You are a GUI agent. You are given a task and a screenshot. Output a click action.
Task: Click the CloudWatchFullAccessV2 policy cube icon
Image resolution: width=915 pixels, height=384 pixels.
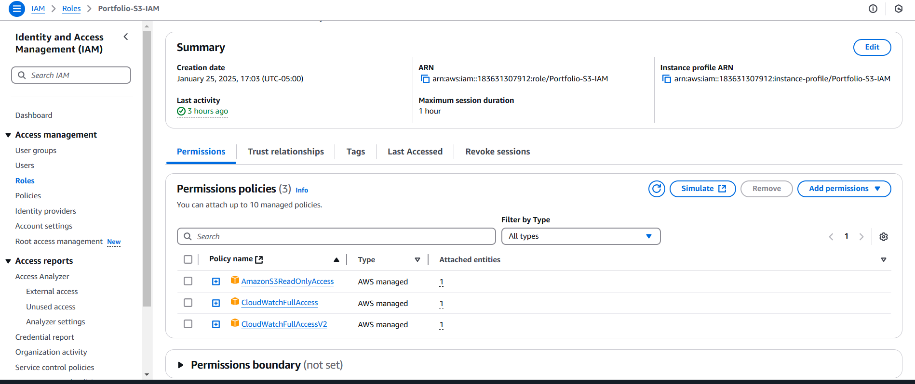click(235, 323)
